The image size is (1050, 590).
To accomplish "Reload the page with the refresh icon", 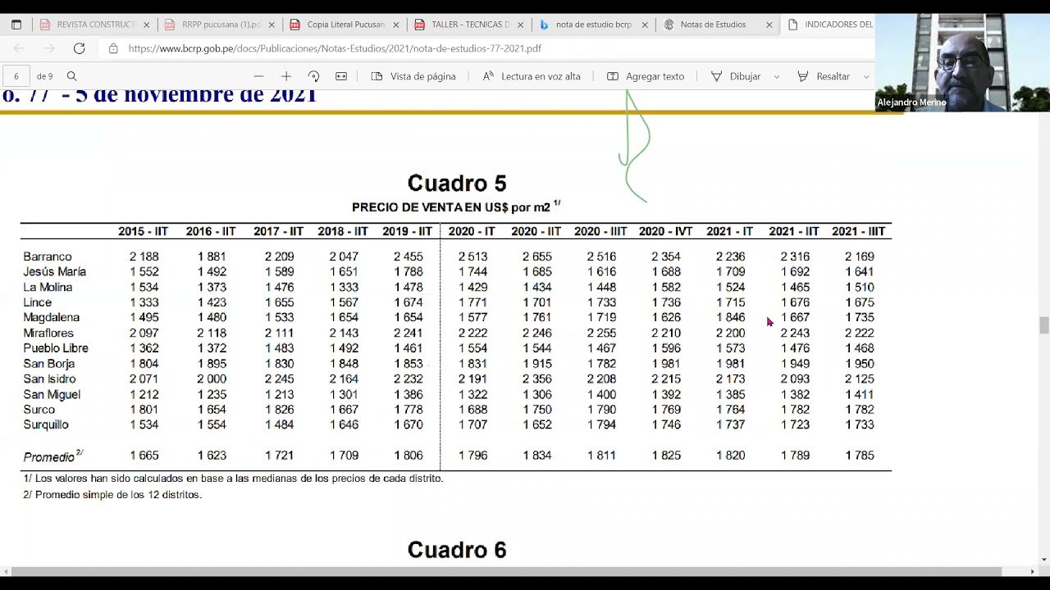I will (79, 48).
